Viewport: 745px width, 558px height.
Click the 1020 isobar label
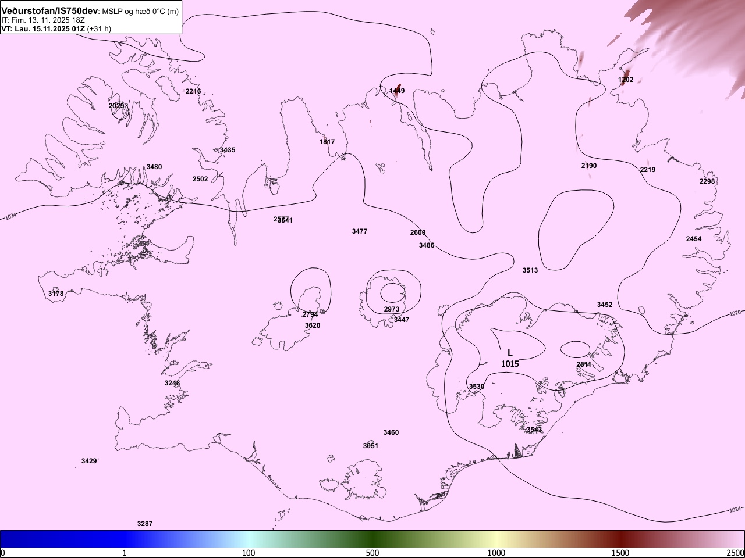(735, 313)
